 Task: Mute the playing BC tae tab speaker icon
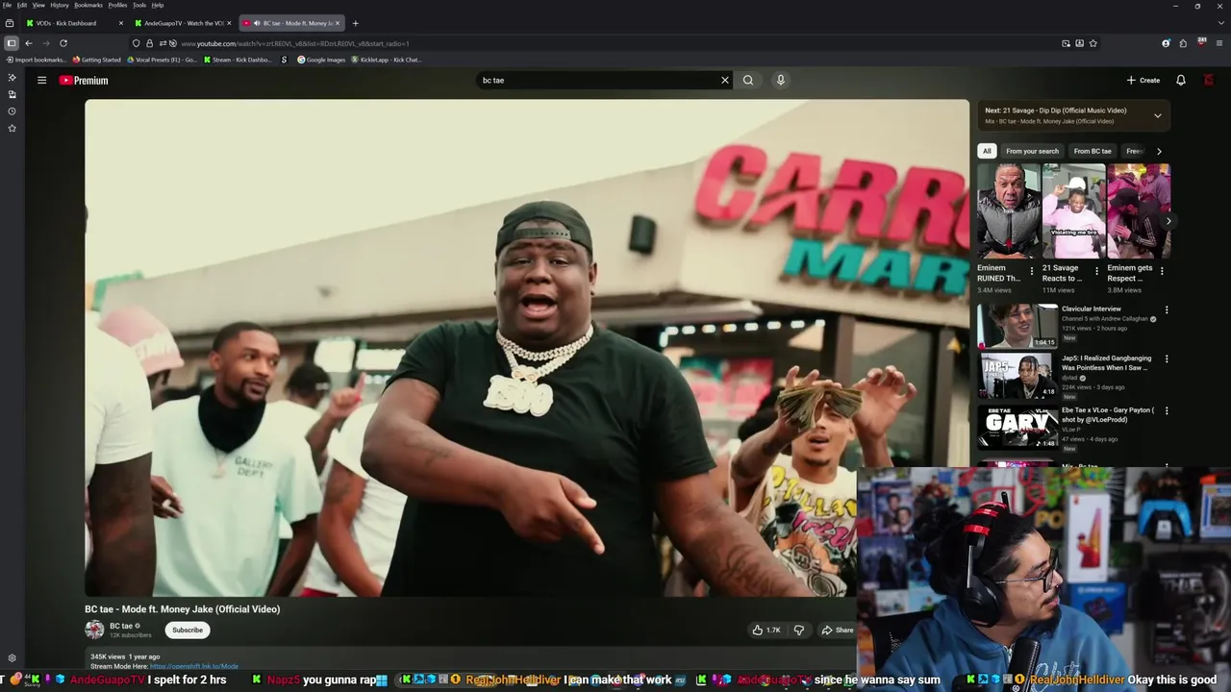(x=257, y=23)
